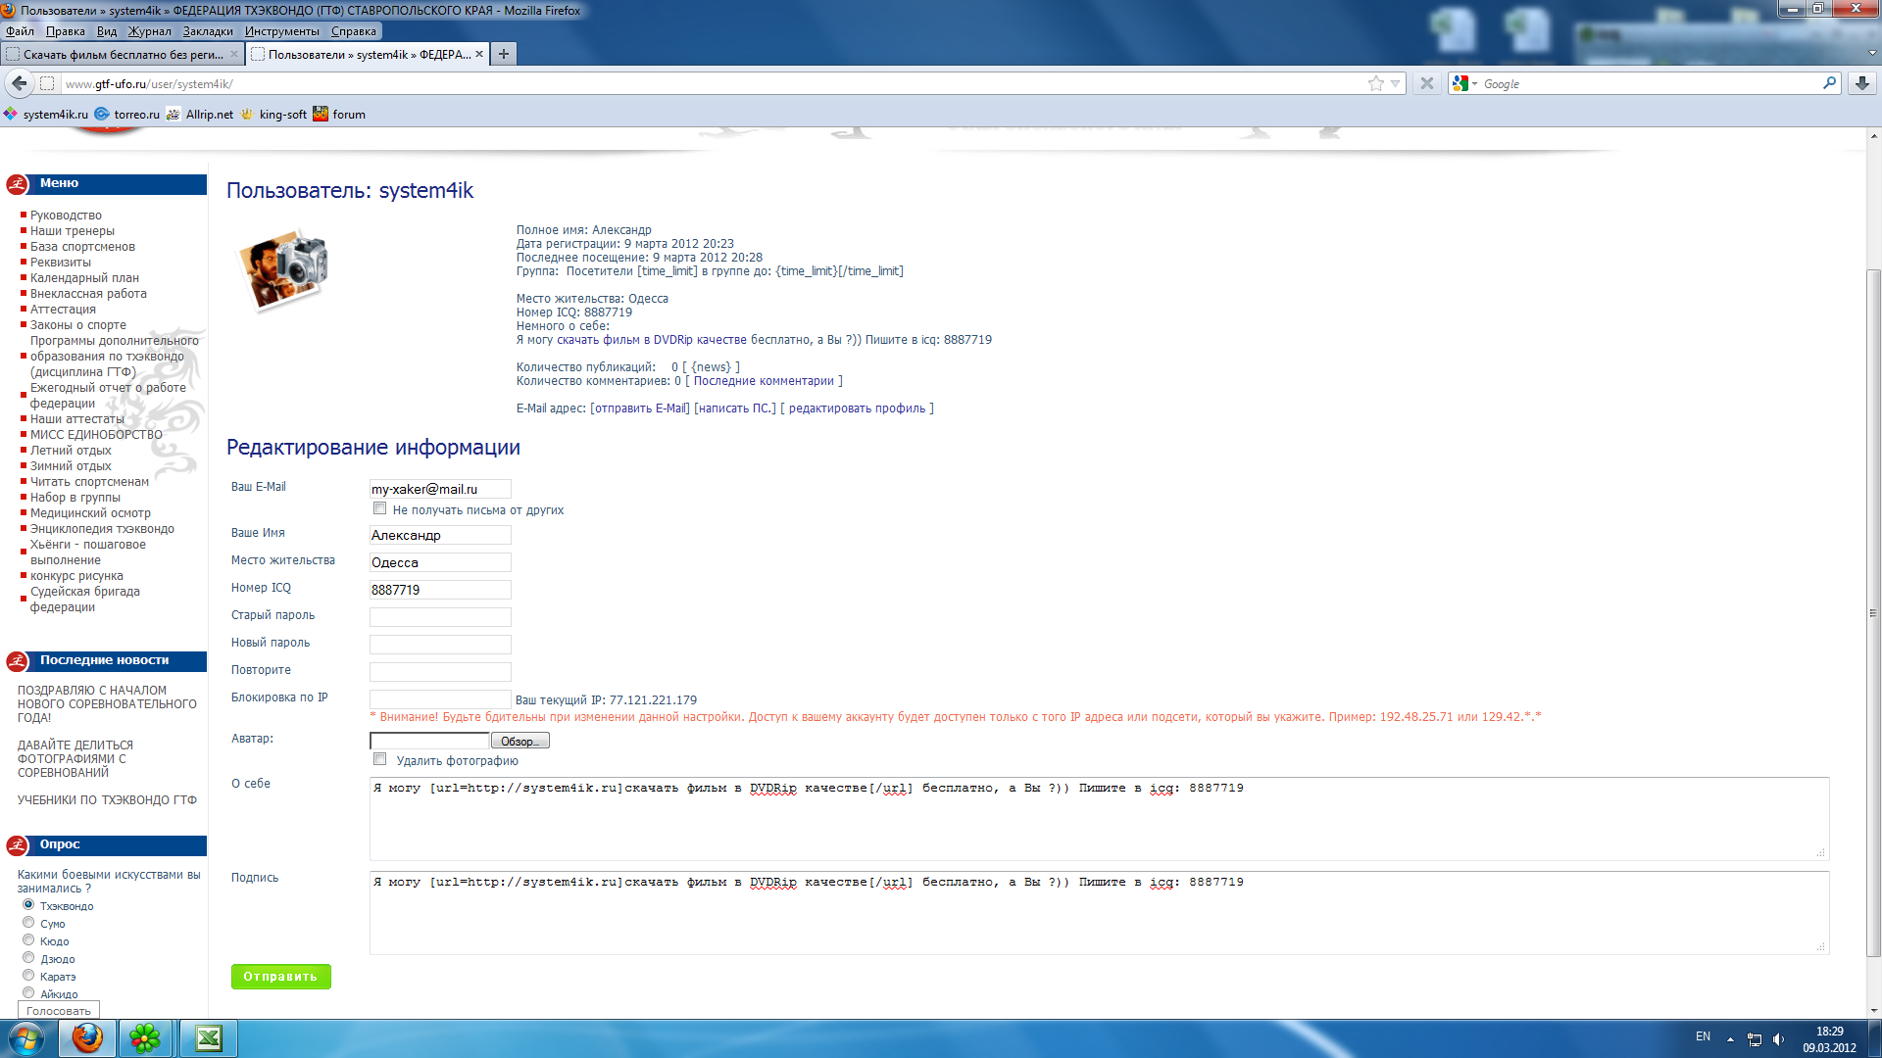Show hidden tray icons arrow
Viewport: 1882px width, 1058px height.
[x=1730, y=1039]
